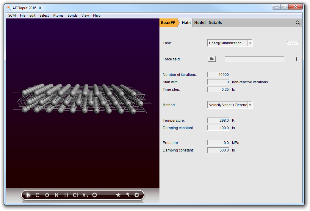Image resolution: width=310 pixels, height=211 pixels.
Task: Open the SCM menu
Action: click(x=12, y=15)
